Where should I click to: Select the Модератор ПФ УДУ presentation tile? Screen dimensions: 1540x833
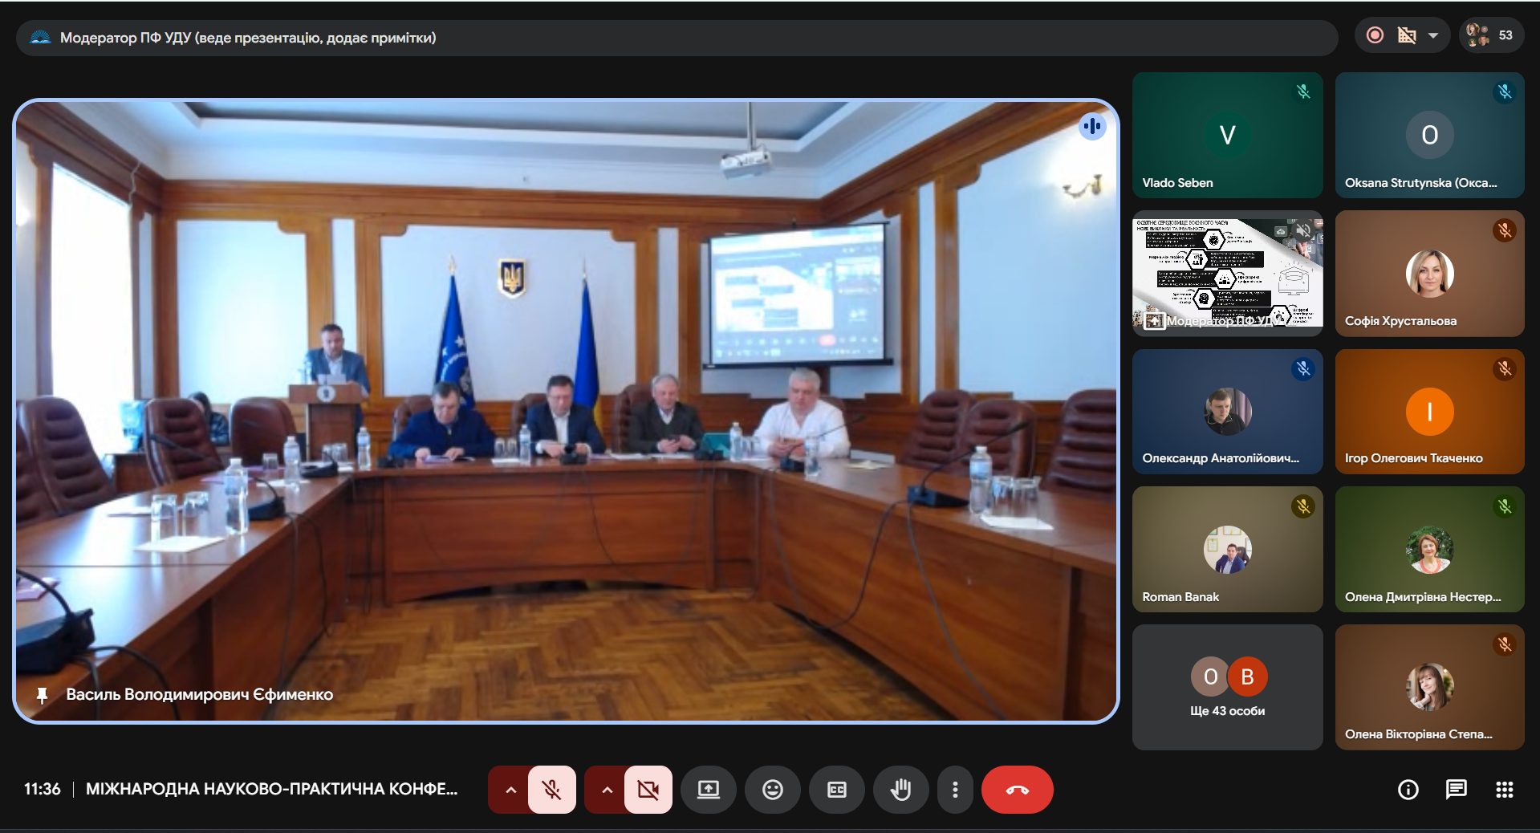(1226, 273)
